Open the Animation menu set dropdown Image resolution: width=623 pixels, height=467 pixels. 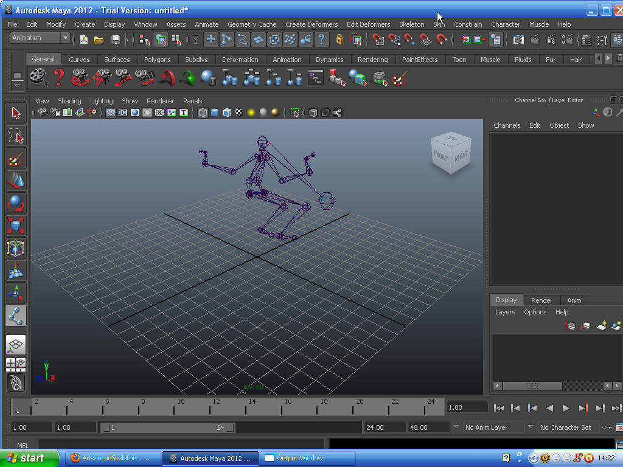(x=40, y=38)
